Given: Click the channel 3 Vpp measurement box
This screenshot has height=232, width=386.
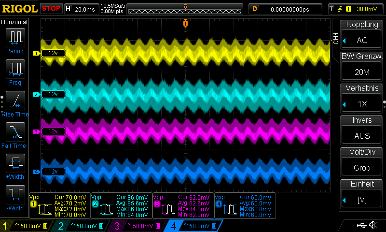Looking at the screenshot, I should click(x=184, y=205).
